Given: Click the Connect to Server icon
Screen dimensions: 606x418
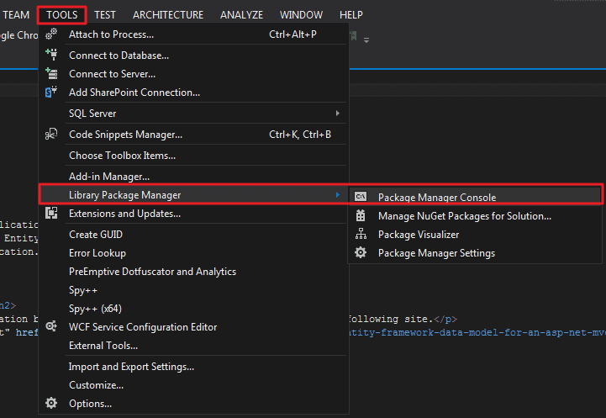Looking at the screenshot, I should click(x=51, y=74).
